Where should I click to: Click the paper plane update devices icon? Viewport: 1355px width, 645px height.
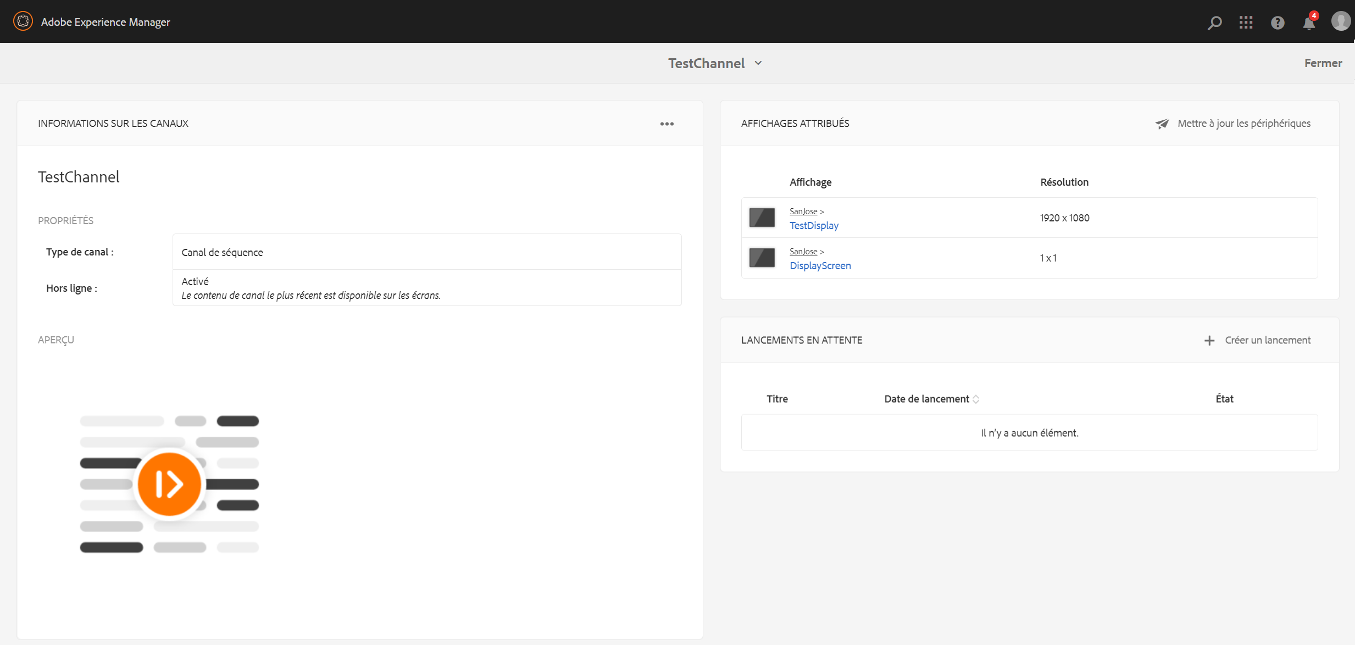pyautogui.click(x=1162, y=124)
